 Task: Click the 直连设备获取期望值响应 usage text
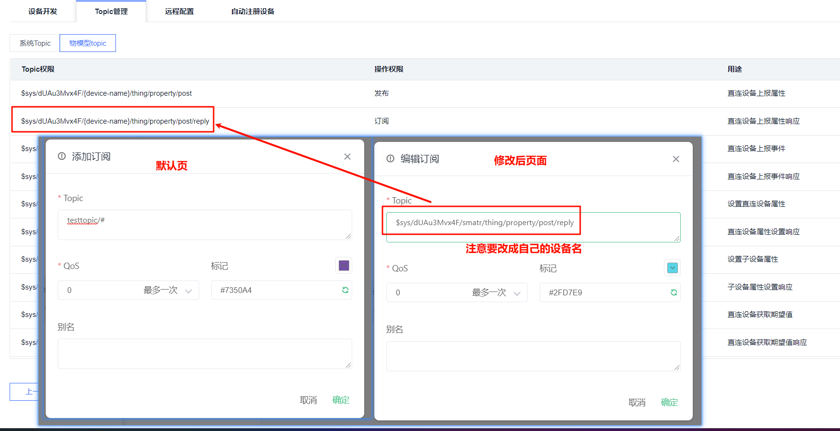click(767, 342)
